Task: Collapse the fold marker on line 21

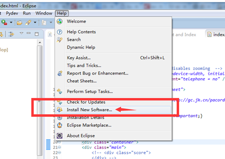Action: (x=59, y=147)
